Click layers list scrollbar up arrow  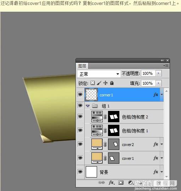pyautogui.click(x=166, y=91)
